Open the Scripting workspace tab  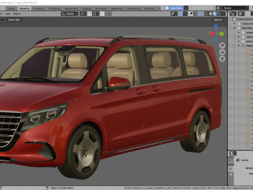click(149, 8)
